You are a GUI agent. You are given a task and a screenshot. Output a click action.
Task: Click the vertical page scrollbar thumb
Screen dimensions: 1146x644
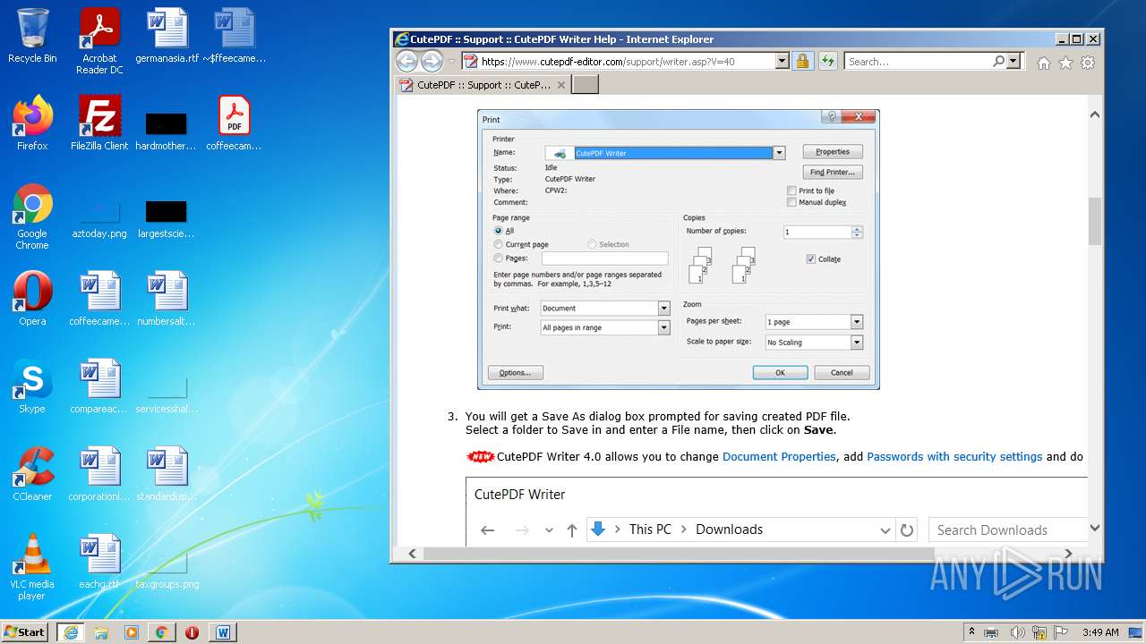click(x=1094, y=221)
